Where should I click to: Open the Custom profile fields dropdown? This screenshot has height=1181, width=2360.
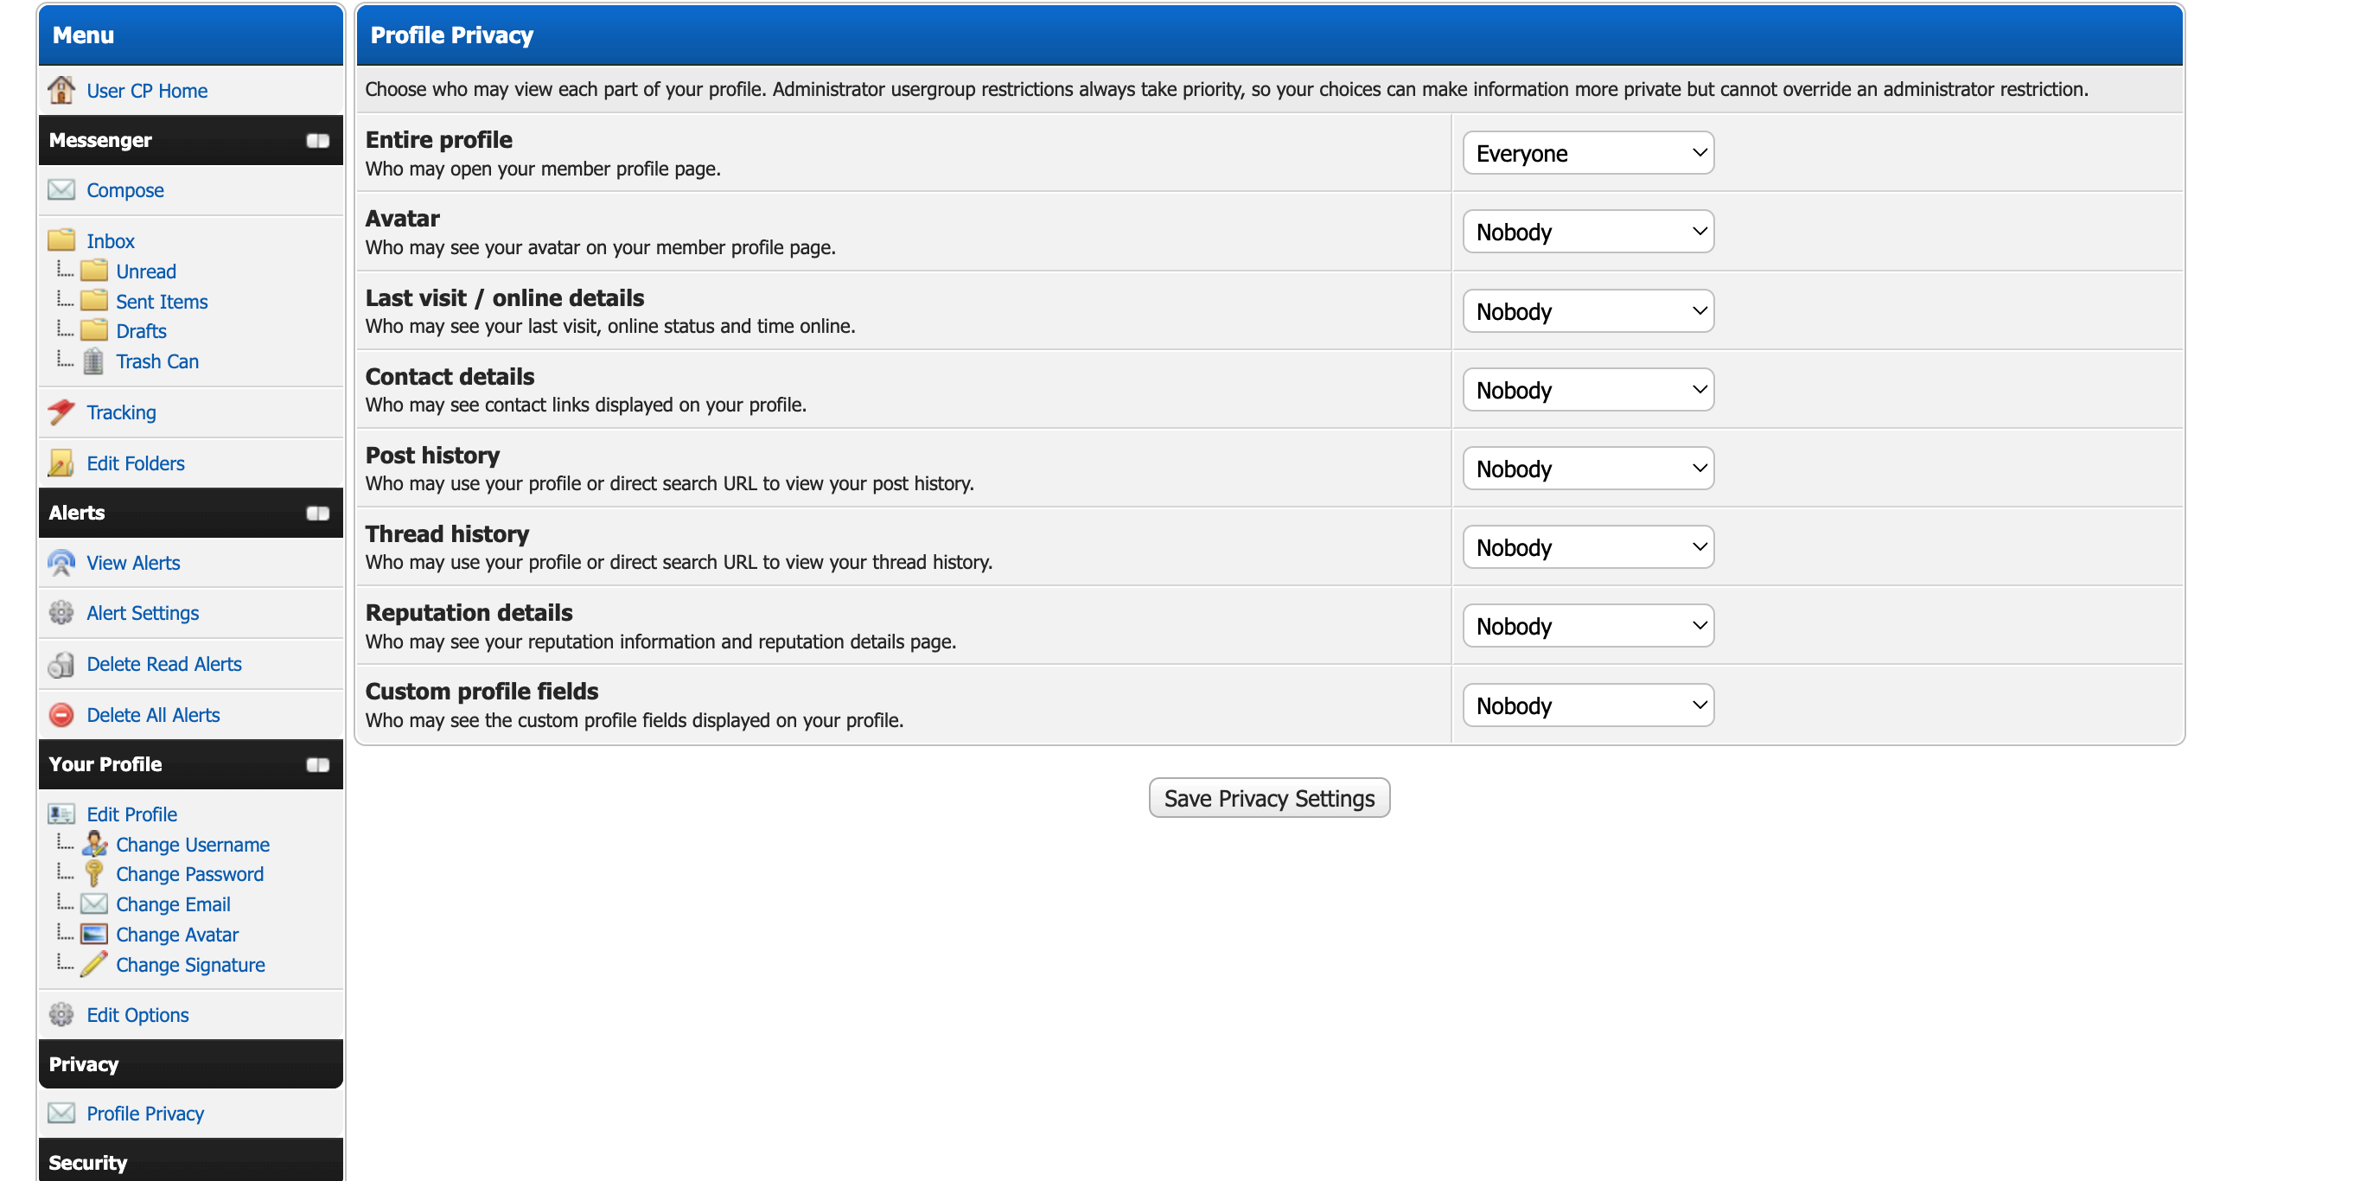pos(1588,705)
